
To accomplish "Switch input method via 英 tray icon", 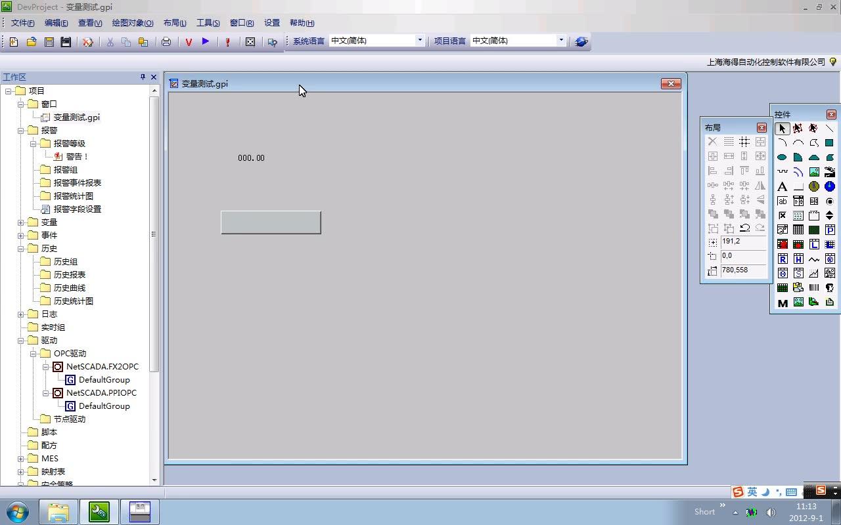I will 751,492.
